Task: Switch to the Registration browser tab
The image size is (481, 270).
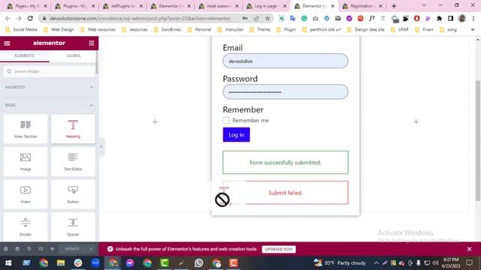Action: [362, 6]
